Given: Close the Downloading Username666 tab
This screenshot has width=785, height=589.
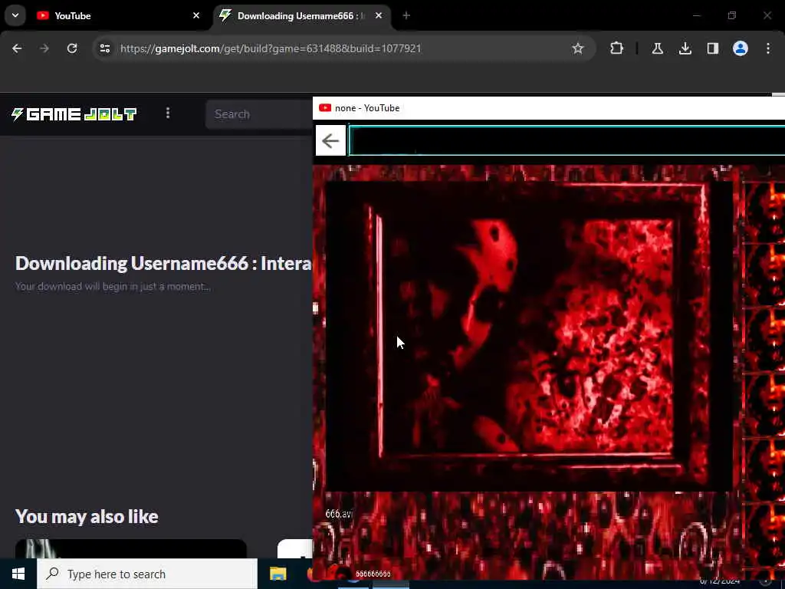Looking at the screenshot, I should [x=379, y=15].
